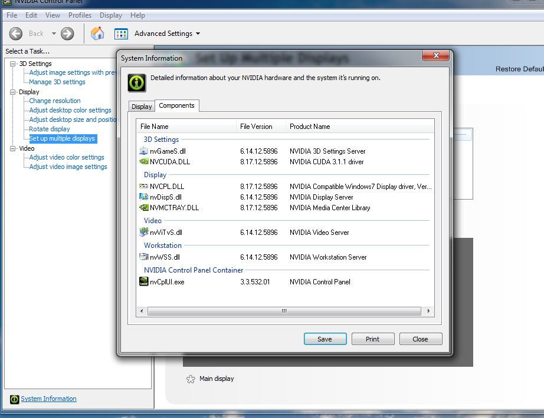Screen dimensions: 544x418
Task: Click the nvViTvS.dll file icon
Action: click(x=143, y=232)
